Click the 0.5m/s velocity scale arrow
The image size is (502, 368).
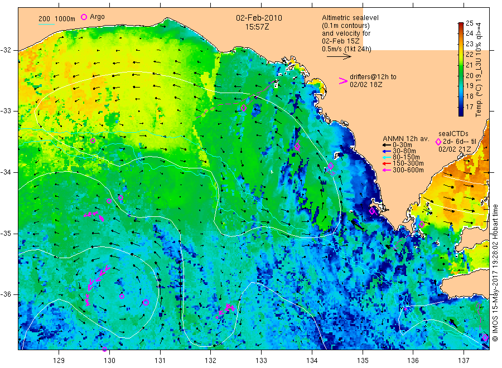(x=339, y=57)
